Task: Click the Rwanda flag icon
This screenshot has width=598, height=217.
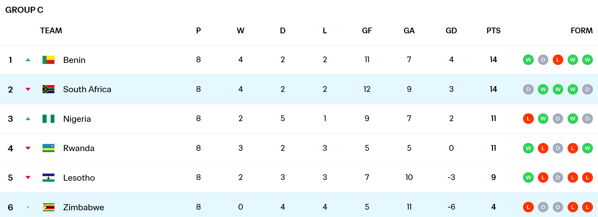Action: pyautogui.click(x=48, y=148)
